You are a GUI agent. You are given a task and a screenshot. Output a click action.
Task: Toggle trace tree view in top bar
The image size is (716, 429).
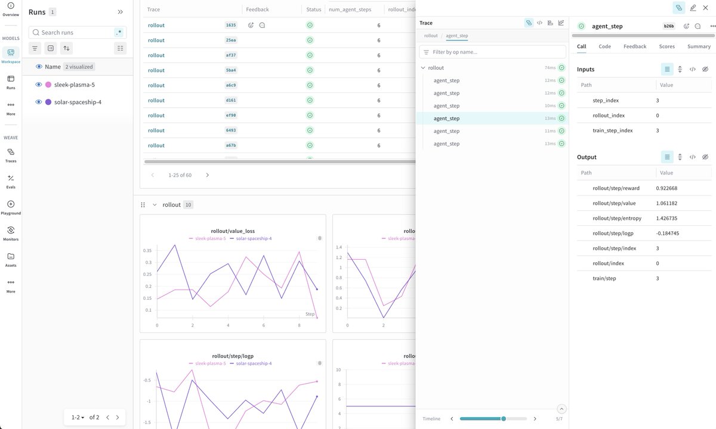[x=679, y=8]
